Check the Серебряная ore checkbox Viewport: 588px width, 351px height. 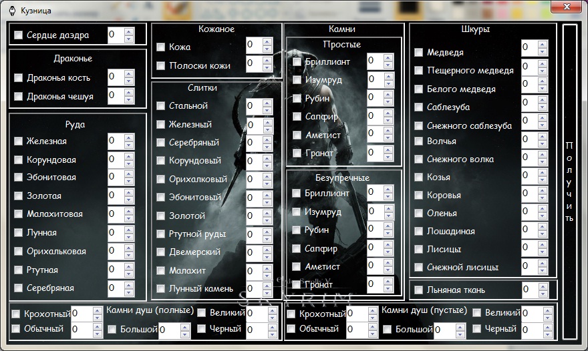tap(19, 288)
